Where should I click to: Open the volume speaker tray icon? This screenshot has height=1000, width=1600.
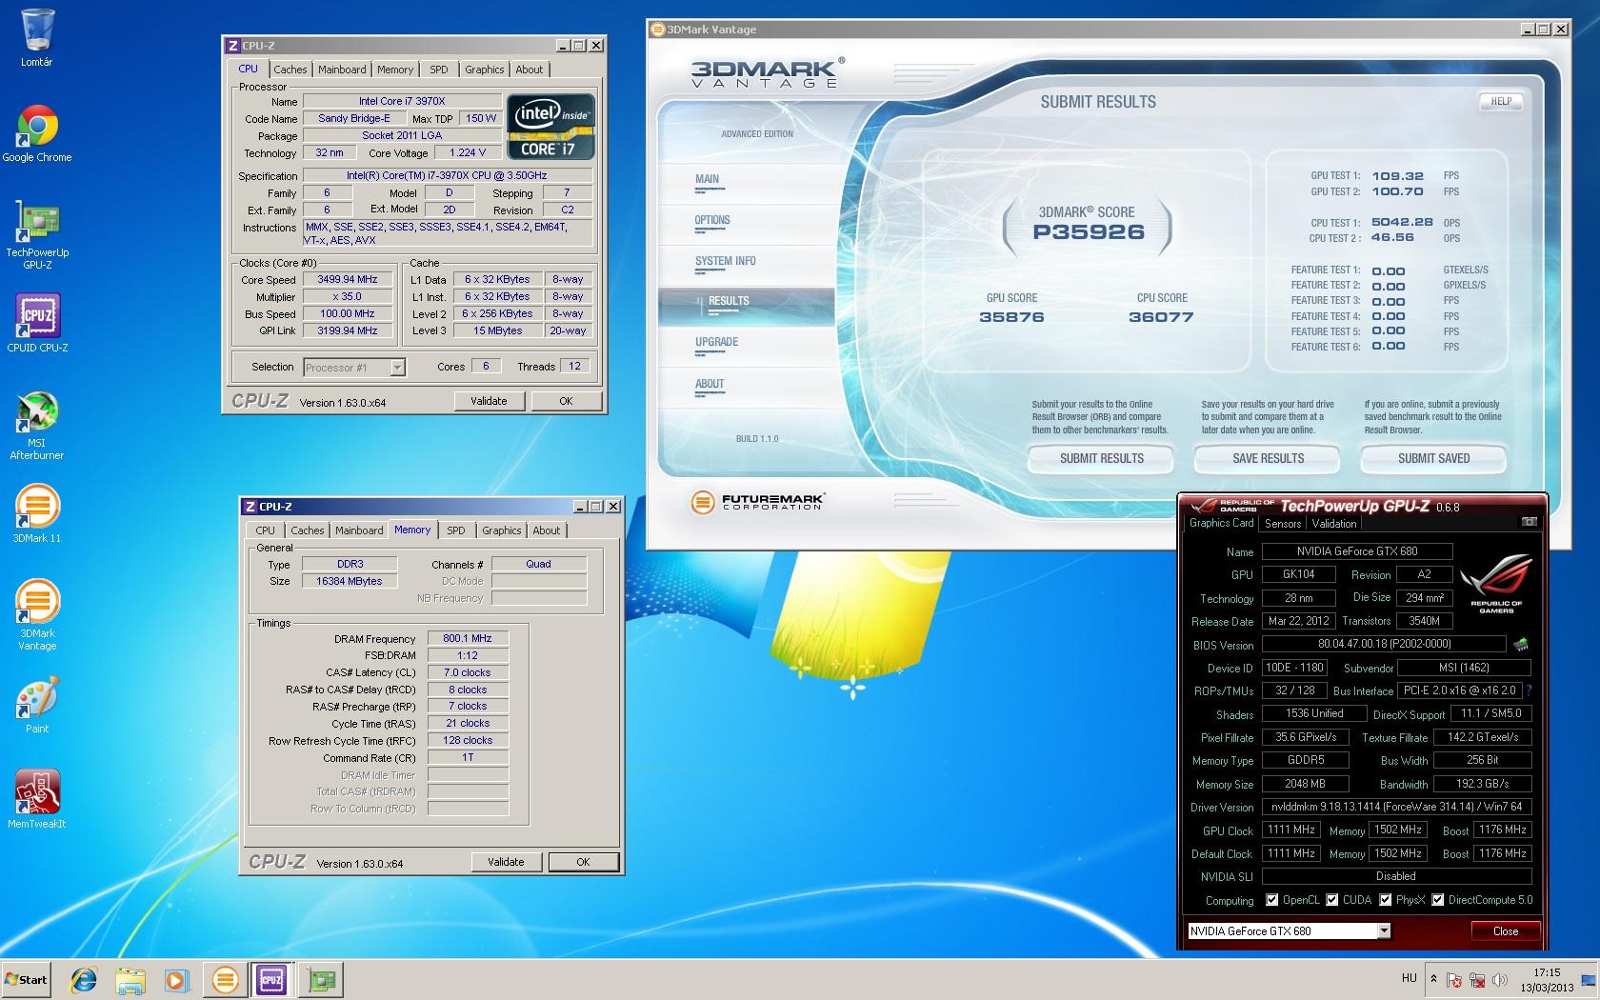point(1500,980)
